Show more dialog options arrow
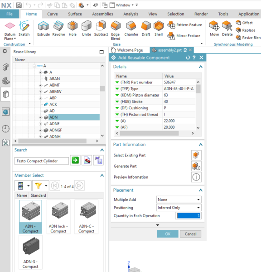Image resolution: width=261 pixels, height=272 pixels. coord(158,225)
